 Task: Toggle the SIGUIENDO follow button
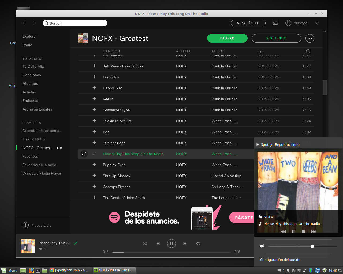(277, 38)
